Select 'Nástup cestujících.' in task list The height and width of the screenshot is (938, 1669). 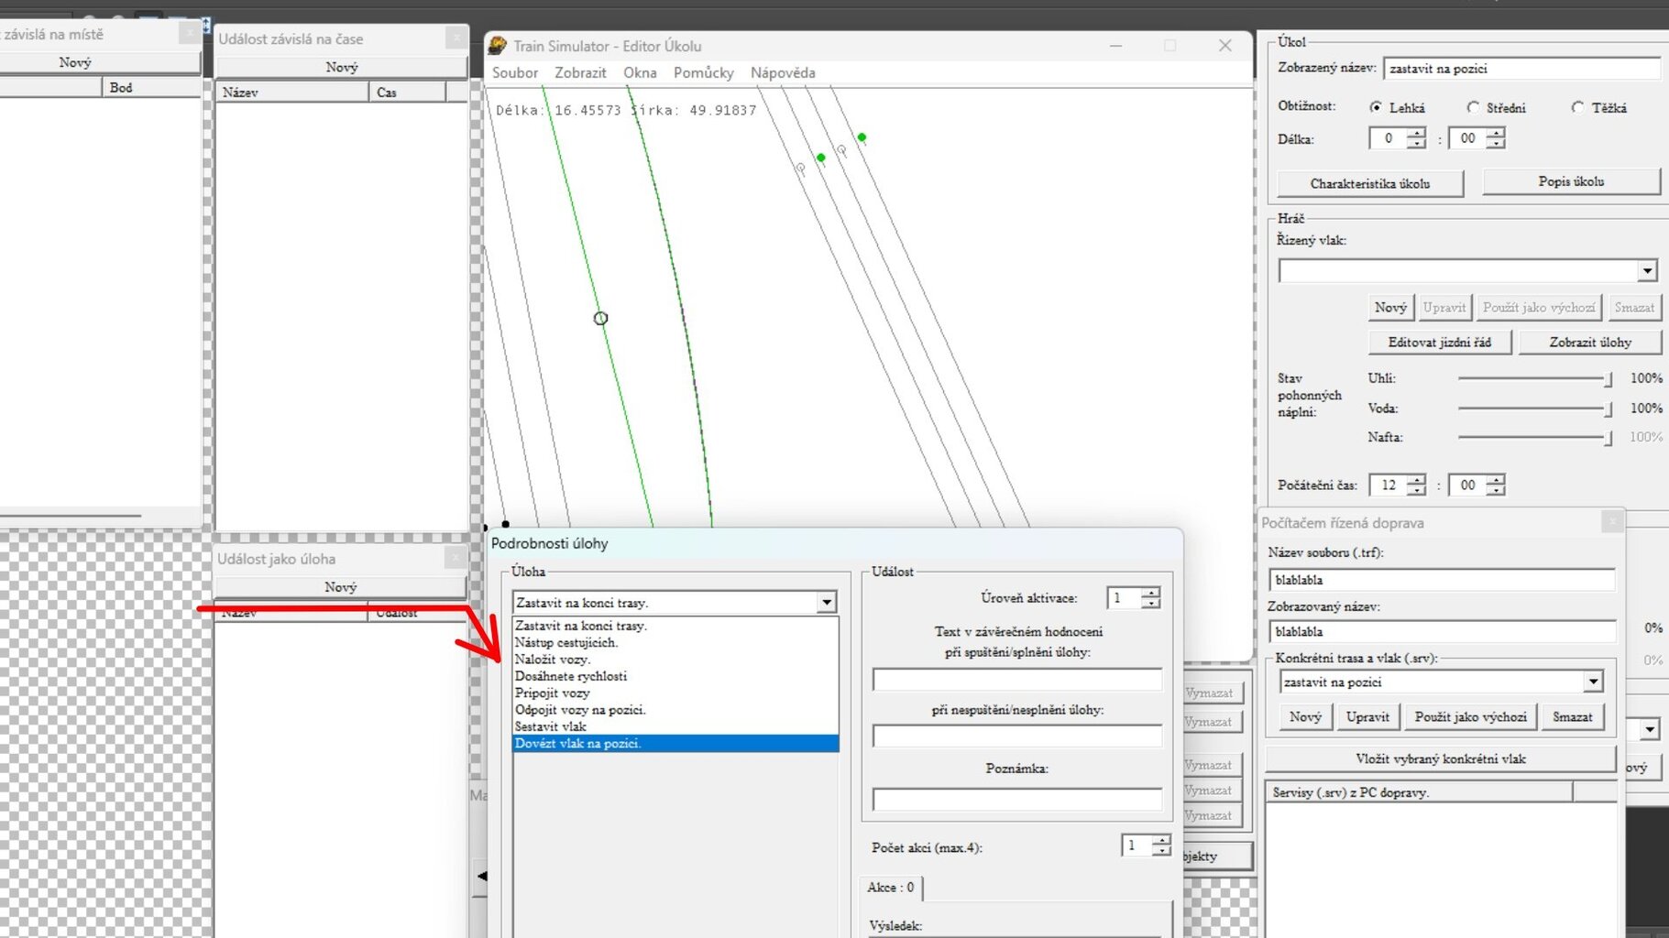coord(675,642)
